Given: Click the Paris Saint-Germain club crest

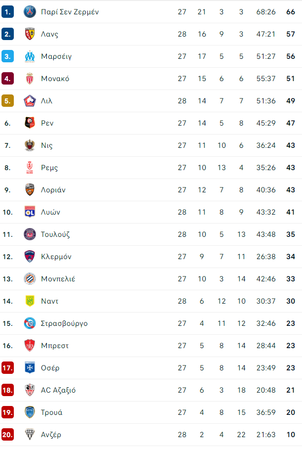Looking at the screenshot, I should tap(30, 12).
